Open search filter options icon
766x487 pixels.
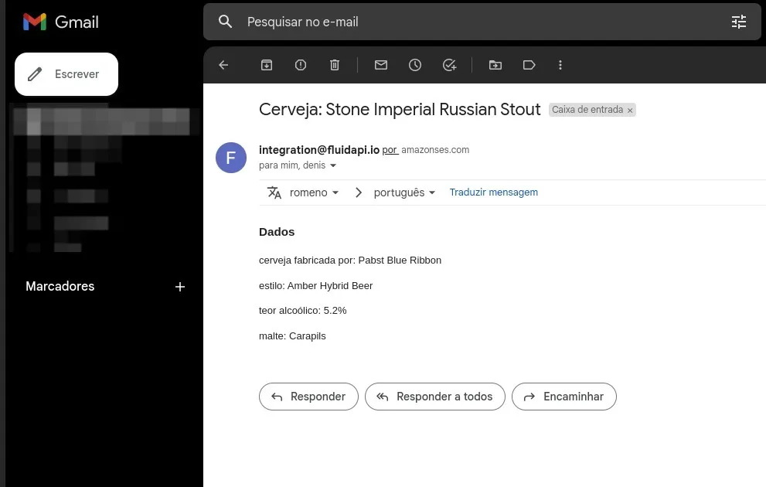point(739,22)
